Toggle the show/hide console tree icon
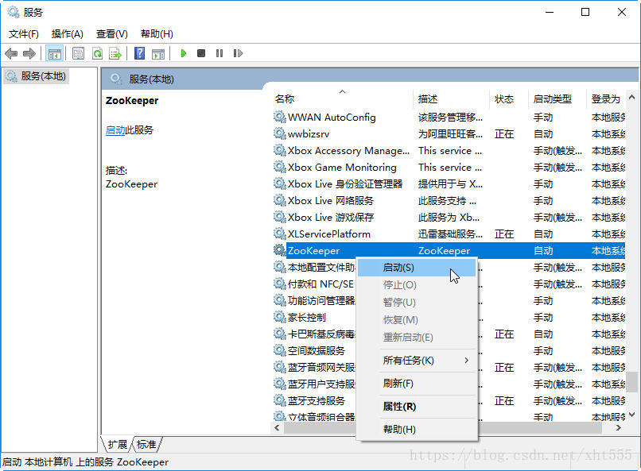 click(54, 53)
